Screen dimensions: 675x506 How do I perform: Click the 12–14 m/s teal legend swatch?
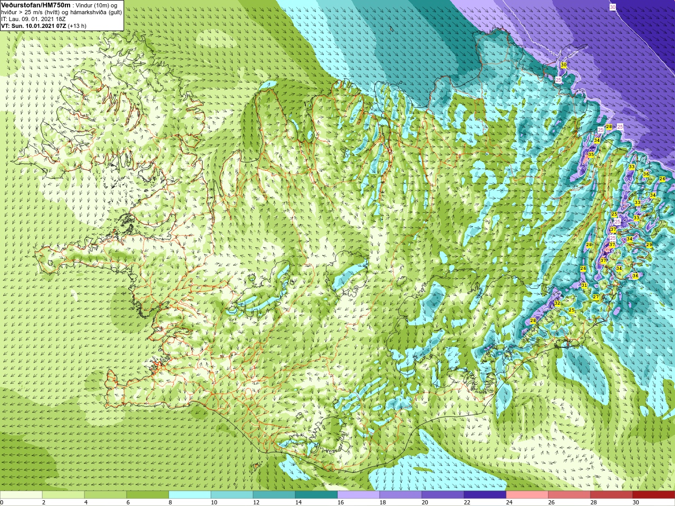274,495
